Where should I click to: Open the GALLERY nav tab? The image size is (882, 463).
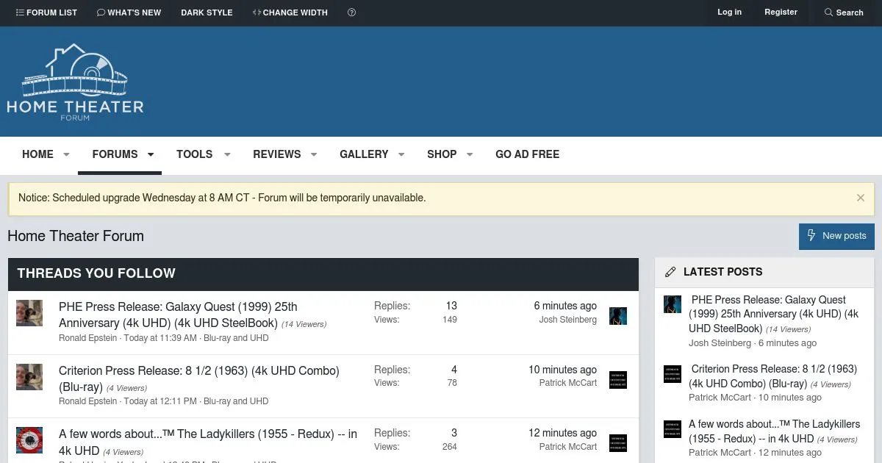[x=364, y=154]
